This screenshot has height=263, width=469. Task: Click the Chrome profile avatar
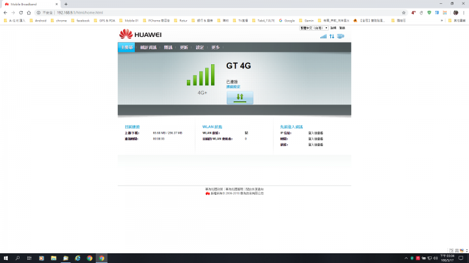[x=455, y=12]
